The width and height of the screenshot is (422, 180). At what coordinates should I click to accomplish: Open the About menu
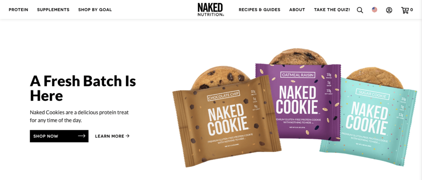click(297, 9)
